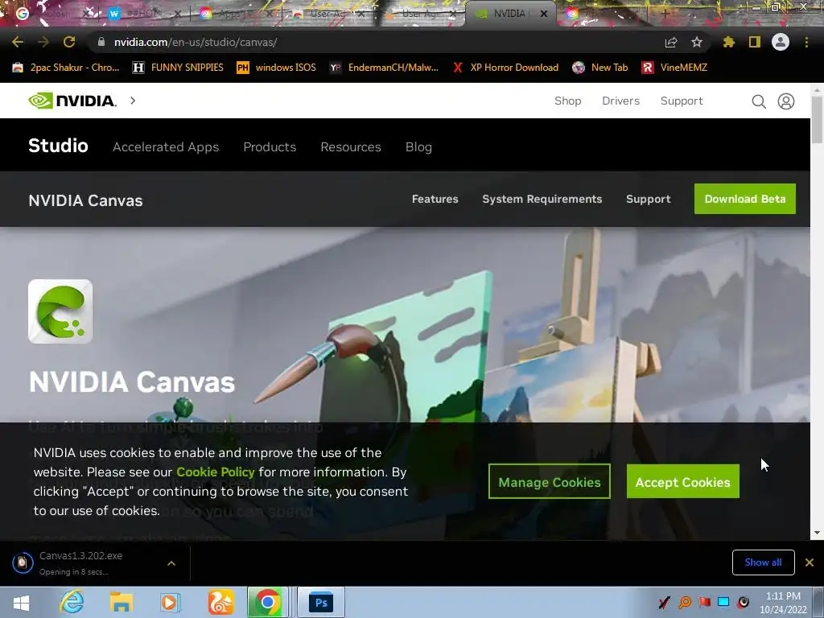This screenshot has height=618, width=824.
Task: Switch to the blue W icon tab
Action: pyautogui.click(x=142, y=14)
